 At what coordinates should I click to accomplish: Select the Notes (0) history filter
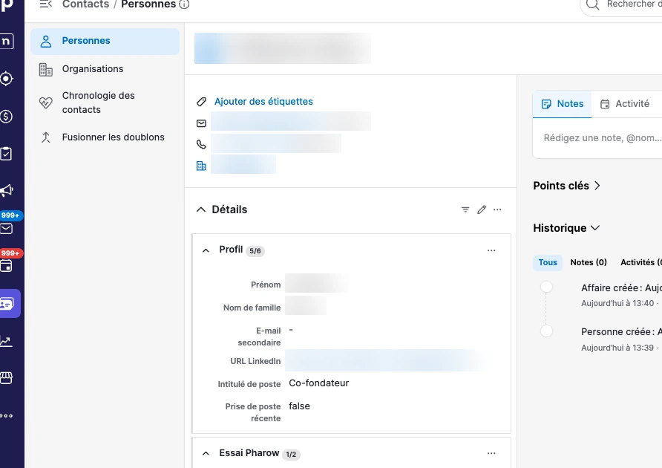point(589,262)
